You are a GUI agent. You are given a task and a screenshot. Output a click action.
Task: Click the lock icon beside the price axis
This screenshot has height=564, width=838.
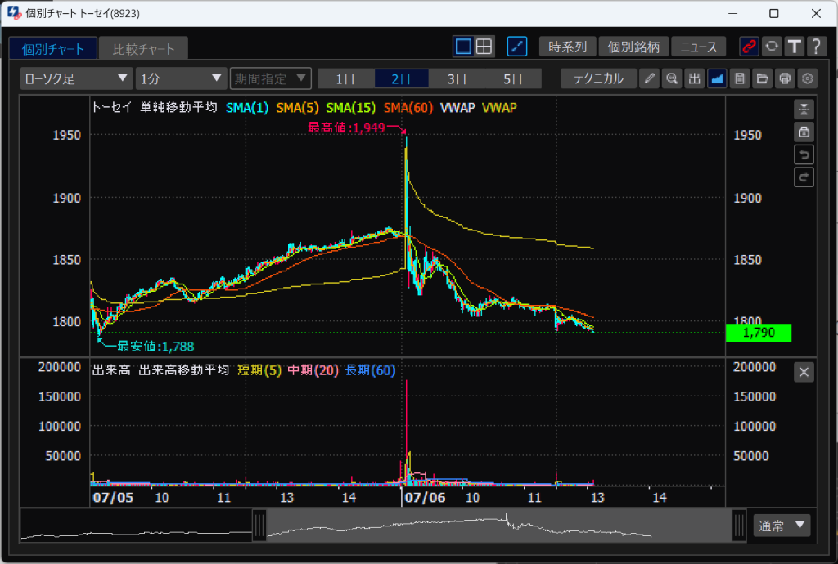pos(804,132)
